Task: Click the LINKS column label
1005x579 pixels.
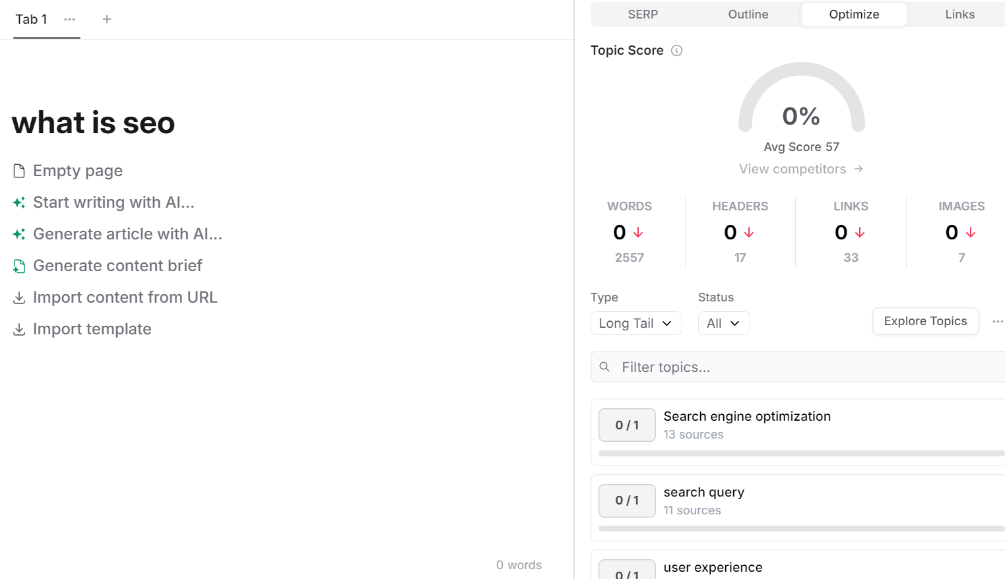Action: 851,206
